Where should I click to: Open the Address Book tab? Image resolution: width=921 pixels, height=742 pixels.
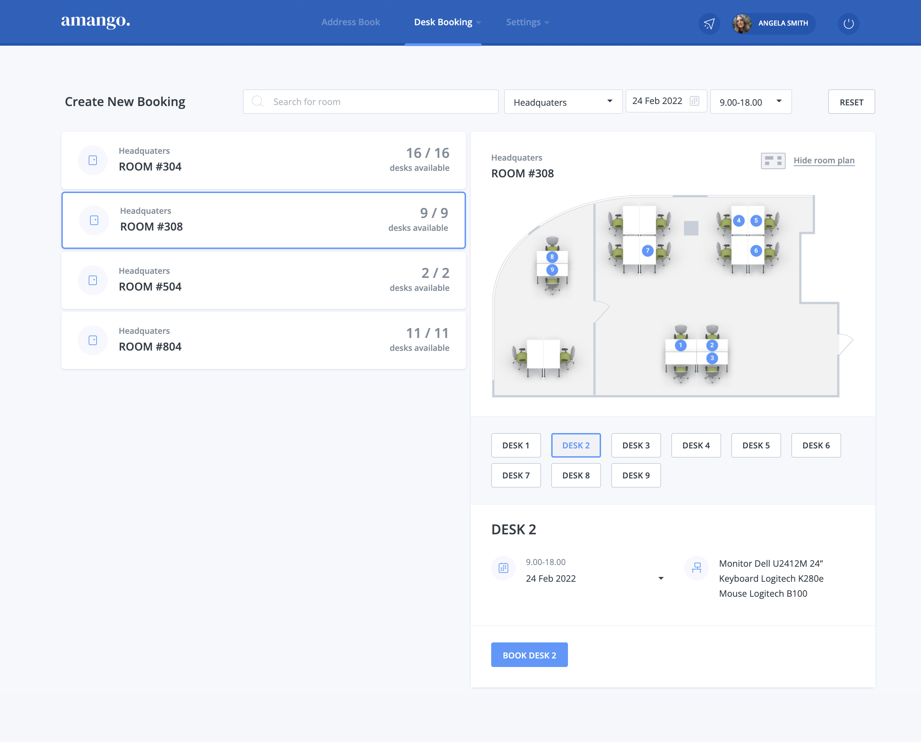351,22
